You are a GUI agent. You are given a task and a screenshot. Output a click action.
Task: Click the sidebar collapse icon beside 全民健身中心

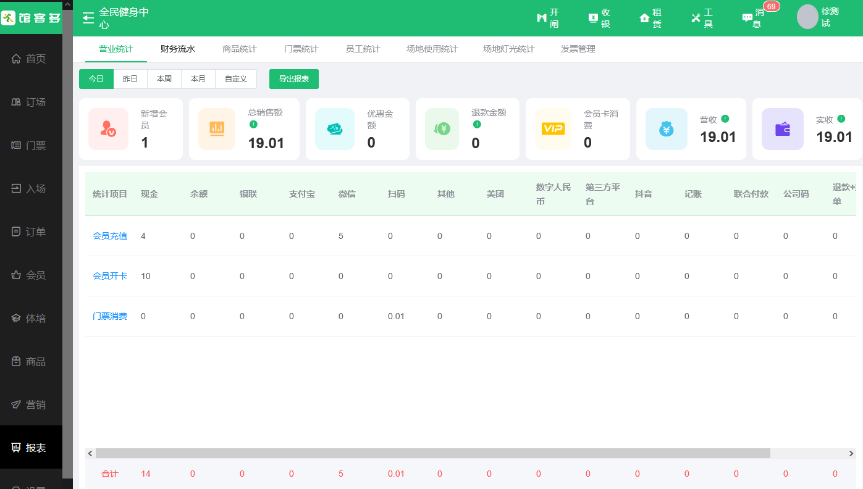[x=88, y=18]
